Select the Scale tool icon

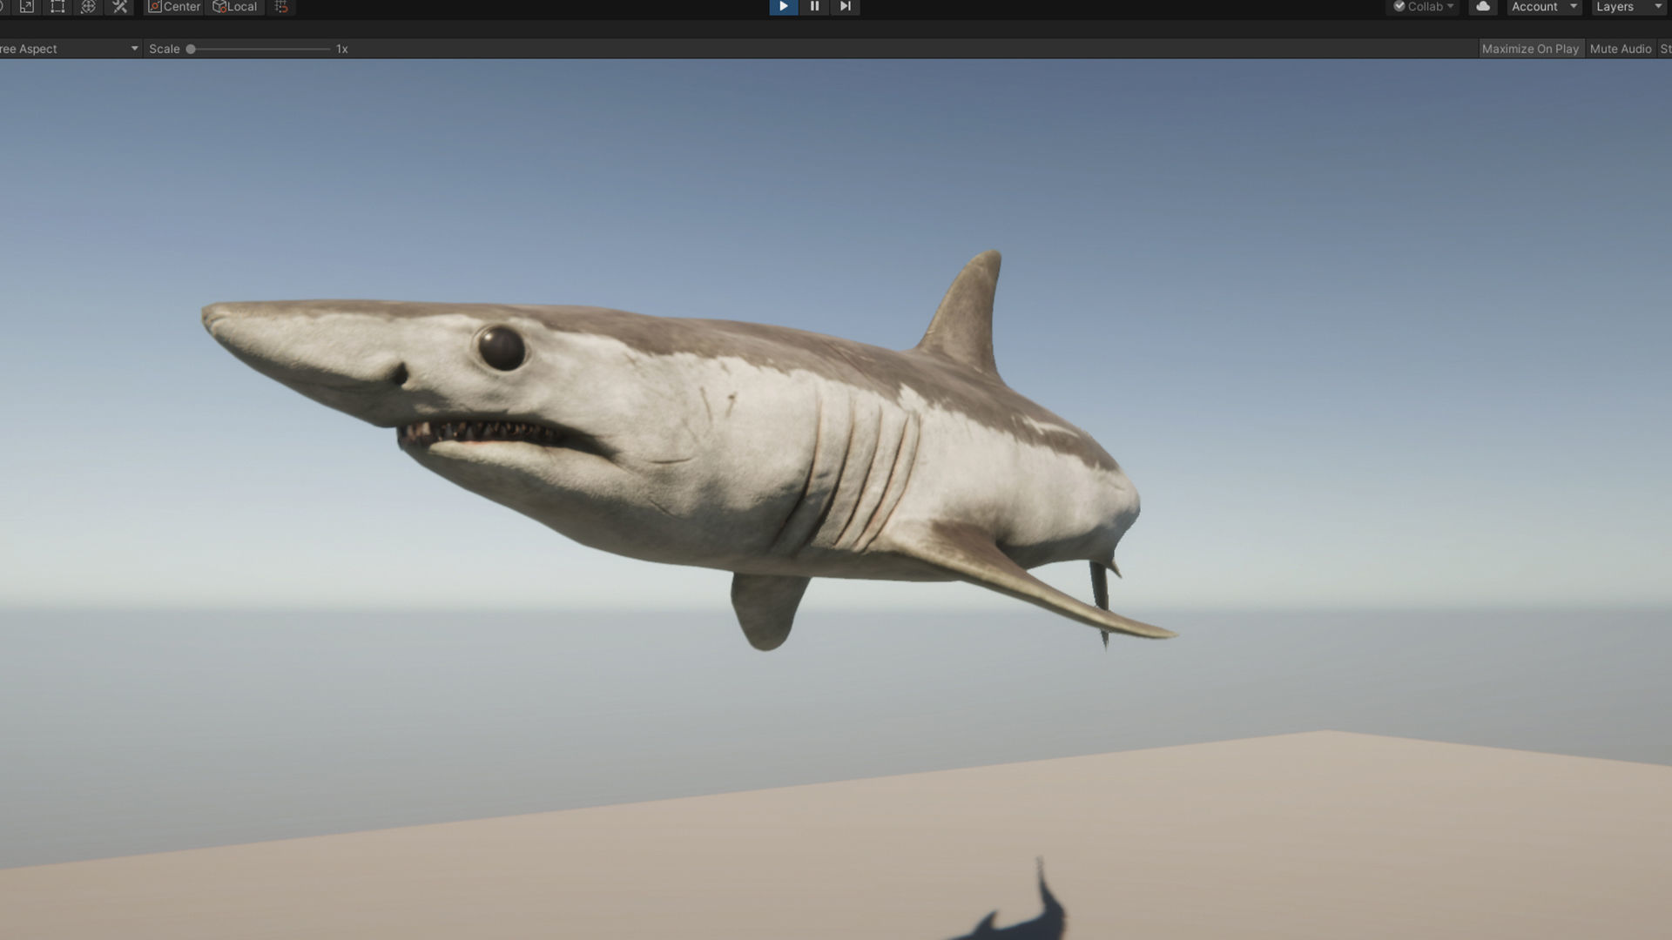pyautogui.click(x=27, y=6)
